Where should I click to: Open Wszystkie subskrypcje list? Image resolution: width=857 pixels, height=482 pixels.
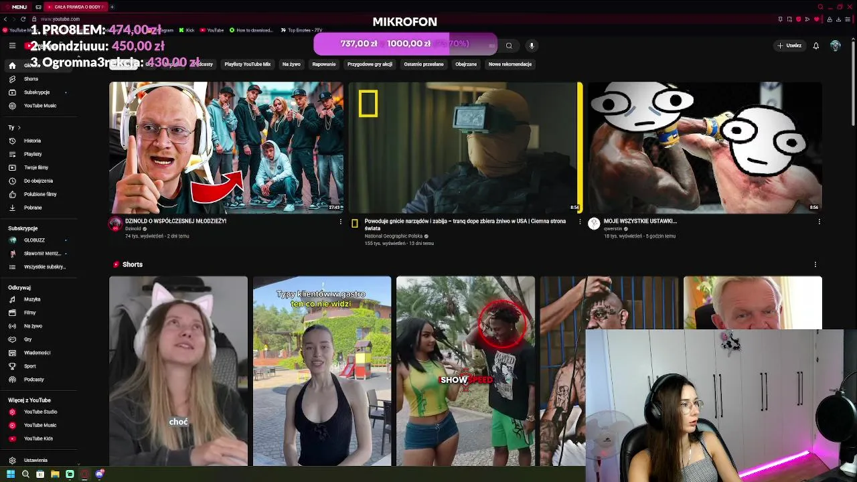pyautogui.click(x=37, y=266)
